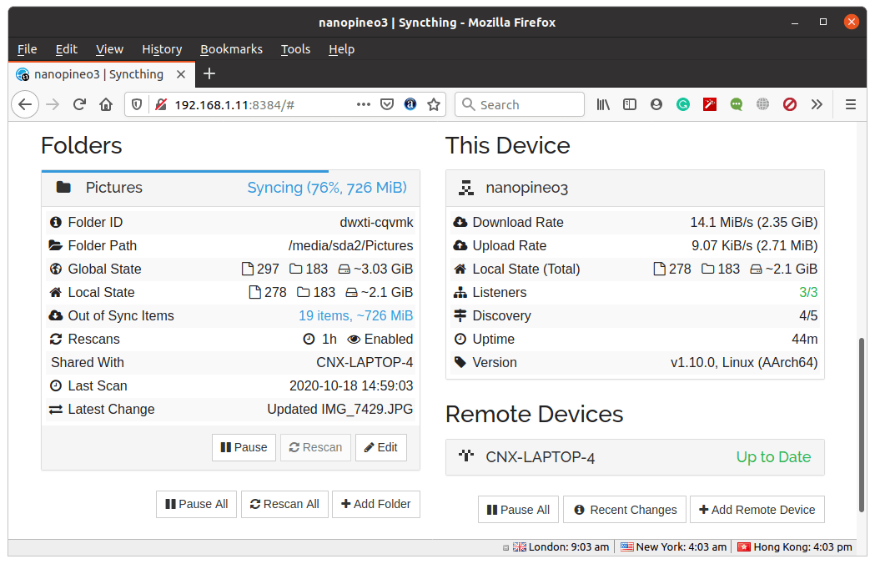The image size is (875, 564).
Task: Save page to Pocket
Action: [387, 104]
